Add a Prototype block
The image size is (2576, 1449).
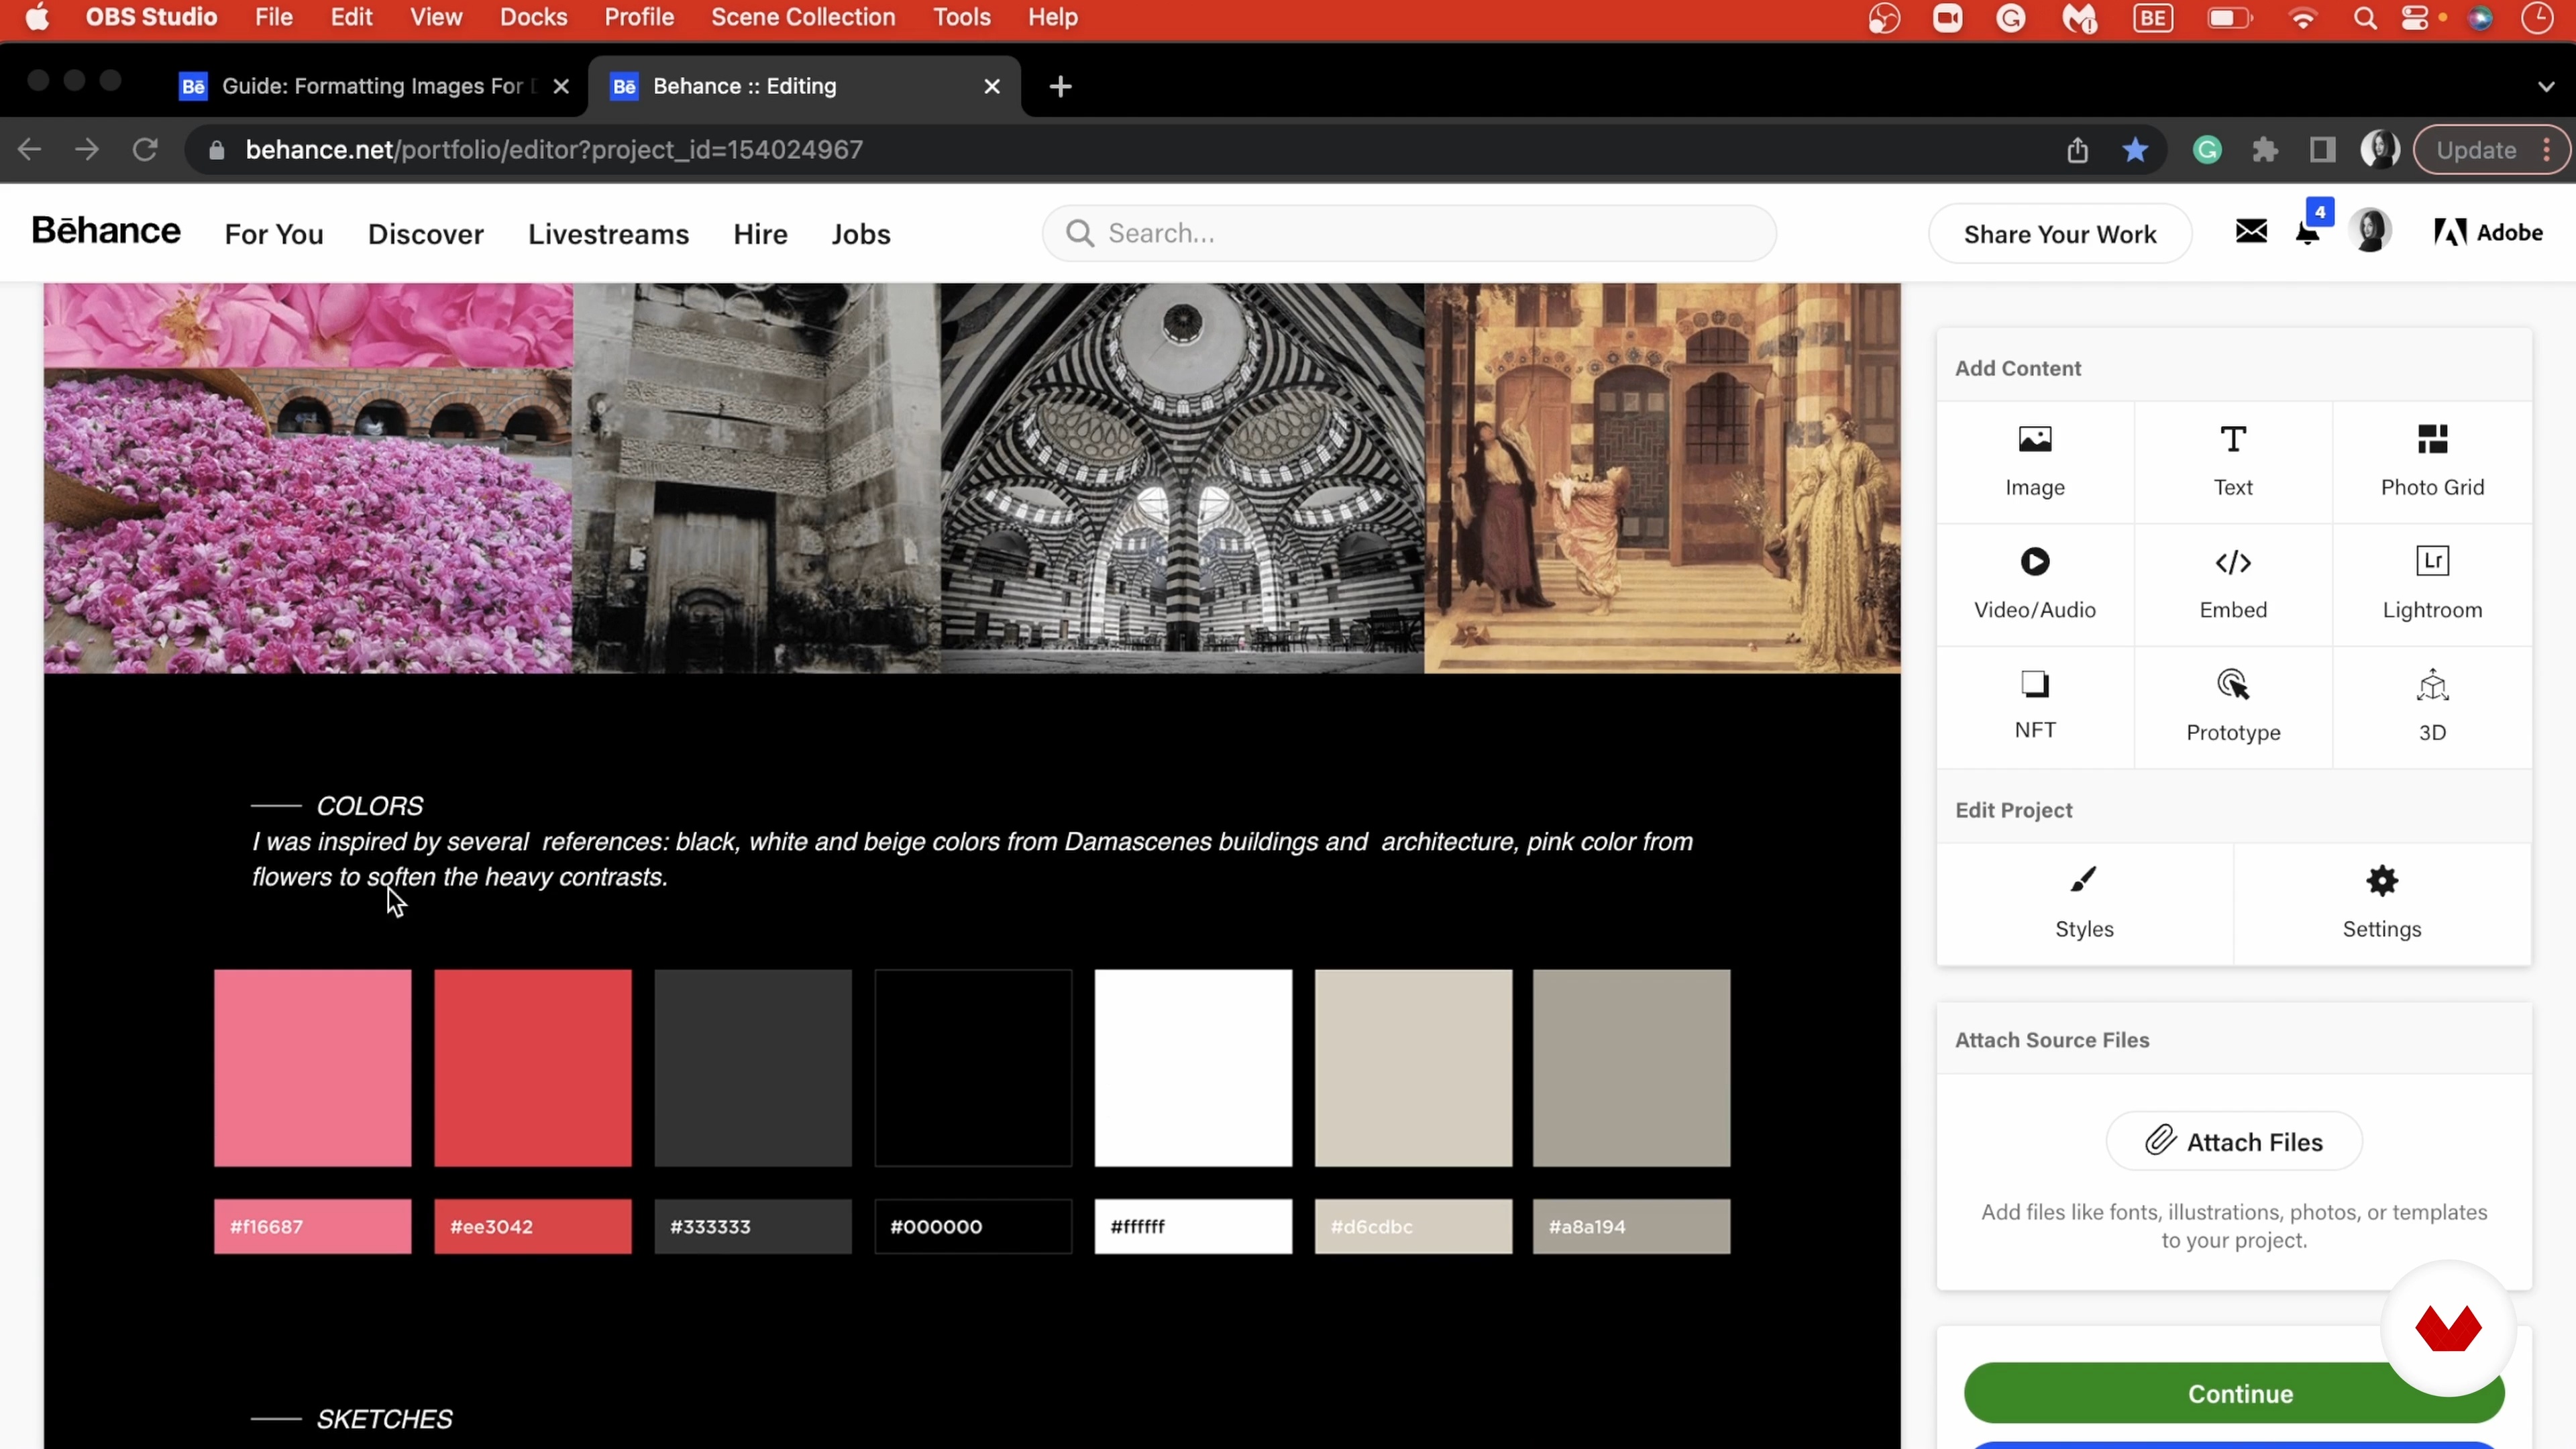tap(2232, 706)
